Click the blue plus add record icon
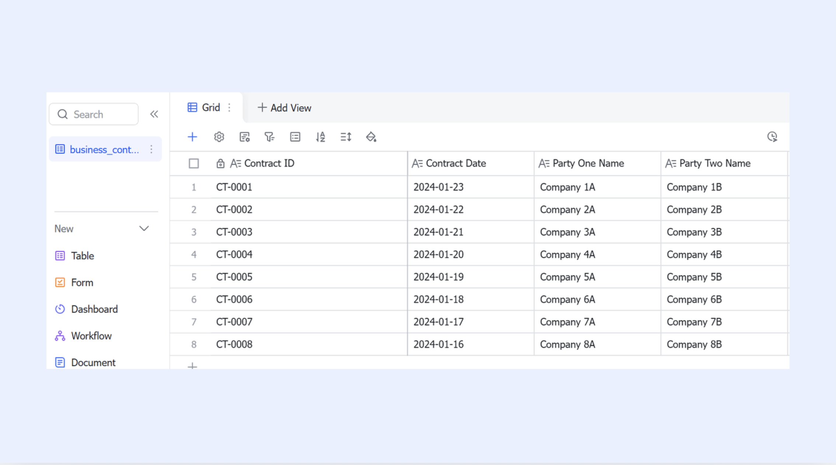 pos(192,137)
